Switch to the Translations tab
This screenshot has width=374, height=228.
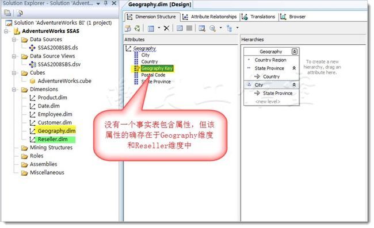[x=258, y=17]
